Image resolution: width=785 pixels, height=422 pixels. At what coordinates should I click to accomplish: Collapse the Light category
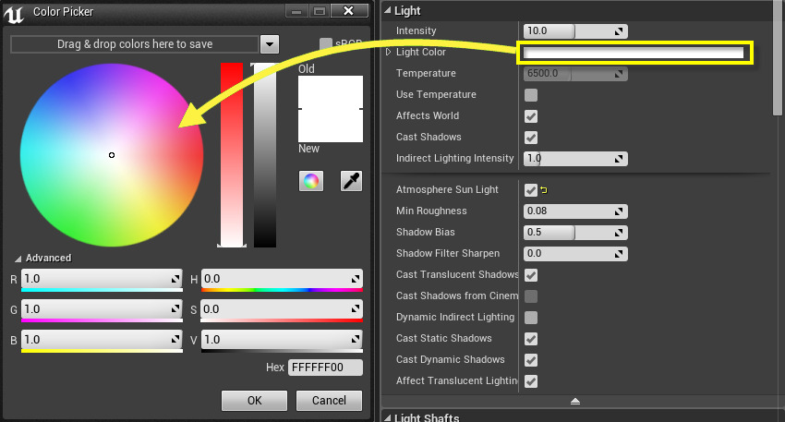pyautogui.click(x=387, y=10)
